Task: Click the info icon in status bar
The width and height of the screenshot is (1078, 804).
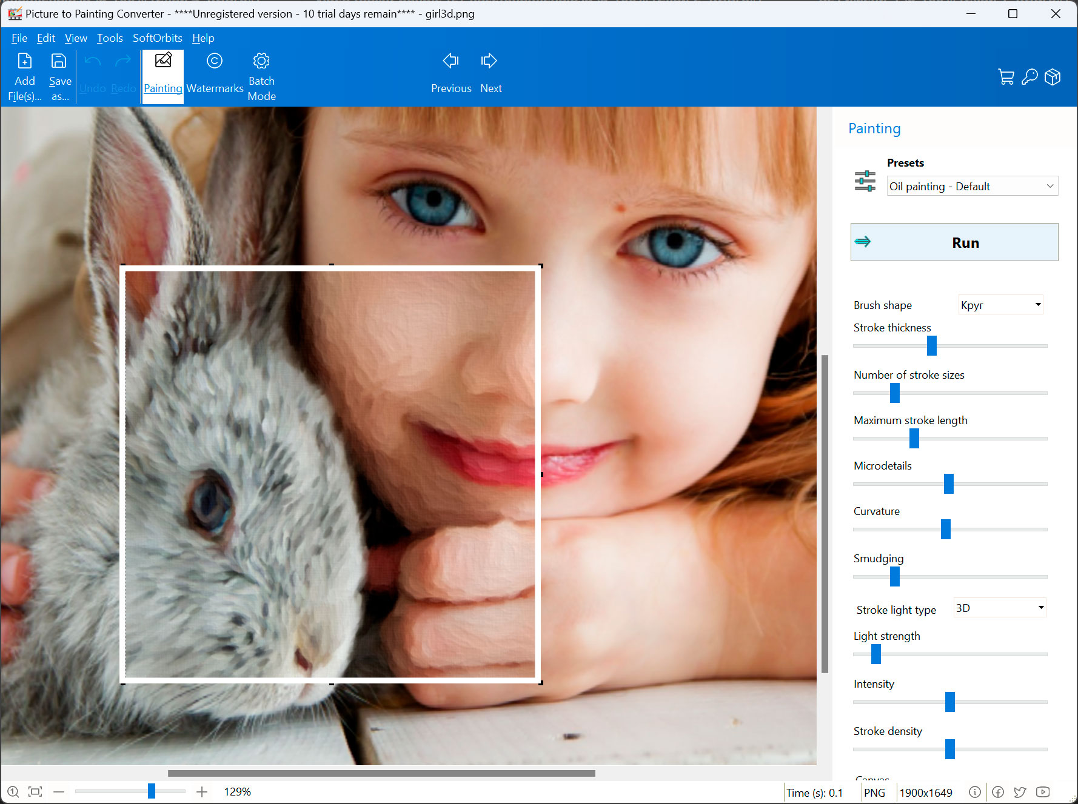Action: point(974,792)
